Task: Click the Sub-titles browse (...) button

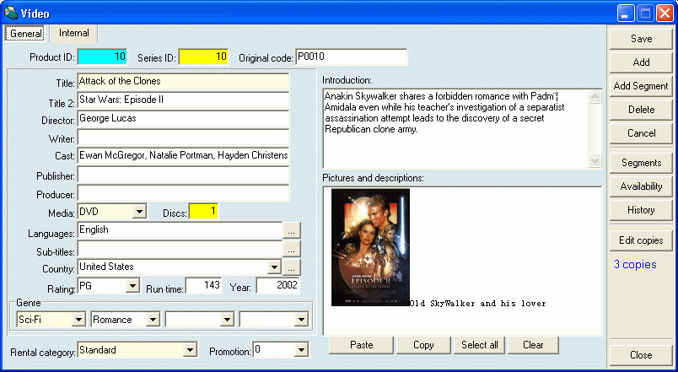Action: pos(292,249)
